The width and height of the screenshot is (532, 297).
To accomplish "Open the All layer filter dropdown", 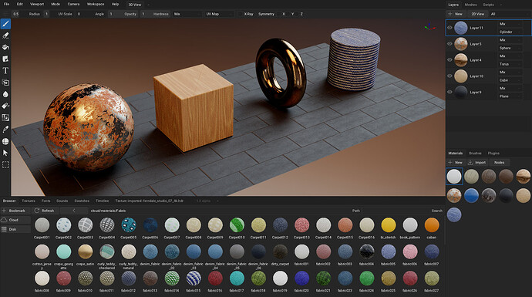I will coord(510,14).
